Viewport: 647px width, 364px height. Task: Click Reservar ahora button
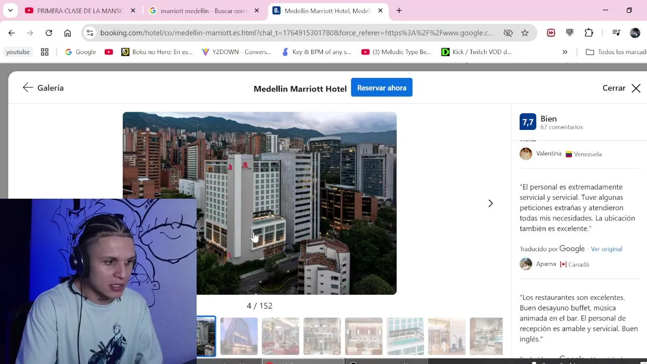click(382, 88)
